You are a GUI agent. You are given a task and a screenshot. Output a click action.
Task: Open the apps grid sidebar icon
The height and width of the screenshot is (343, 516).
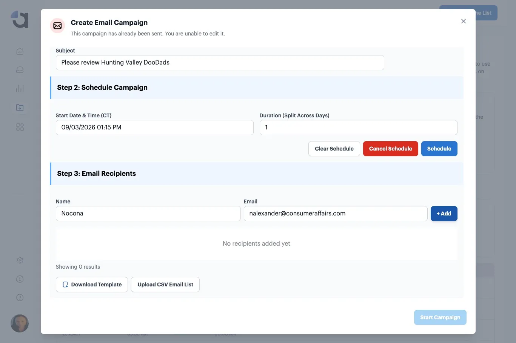tap(20, 127)
